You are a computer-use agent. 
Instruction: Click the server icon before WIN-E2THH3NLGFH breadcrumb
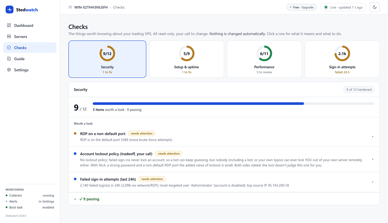point(70,7)
